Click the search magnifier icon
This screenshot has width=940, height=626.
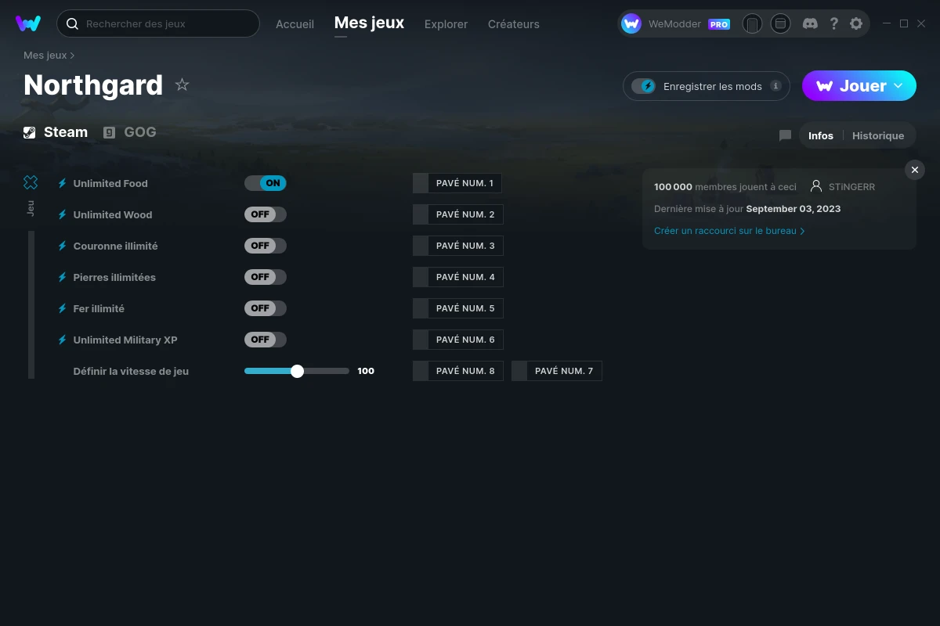tap(72, 23)
